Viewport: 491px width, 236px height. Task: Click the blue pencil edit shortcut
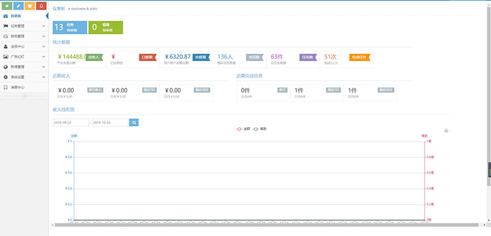(18, 6)
